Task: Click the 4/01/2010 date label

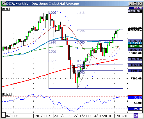Action: pos(102,116)
